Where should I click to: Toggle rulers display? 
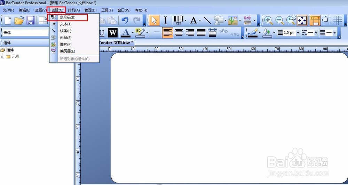(x=315, y=21)
